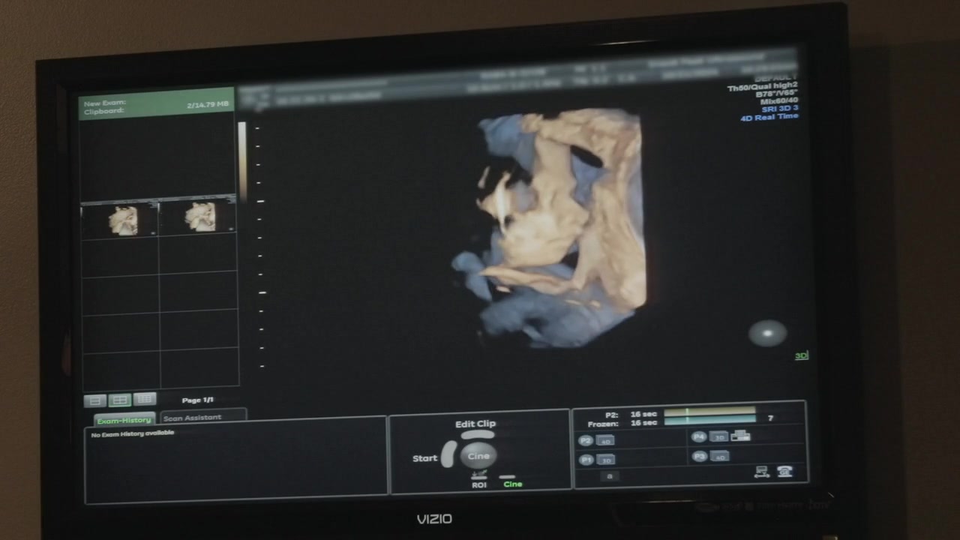This screenshot has height=540, width=960.
Task: Select the P1 3D button
Action: 605,460
